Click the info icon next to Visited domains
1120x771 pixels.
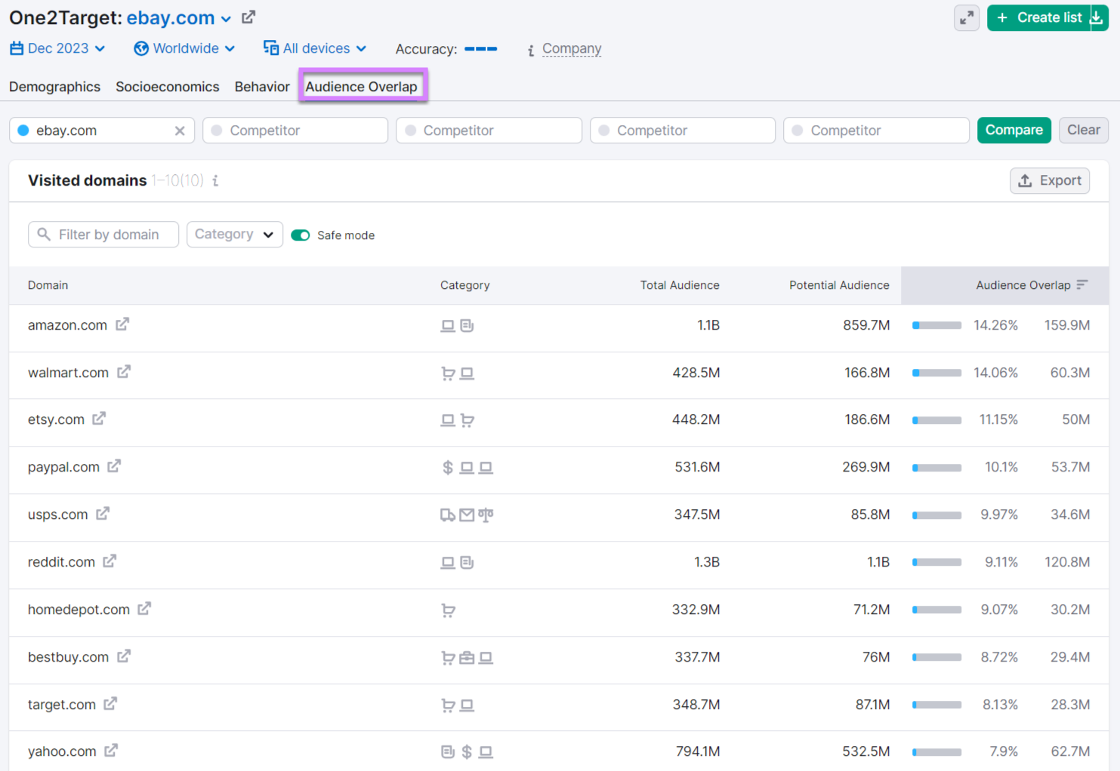point(215,180)
